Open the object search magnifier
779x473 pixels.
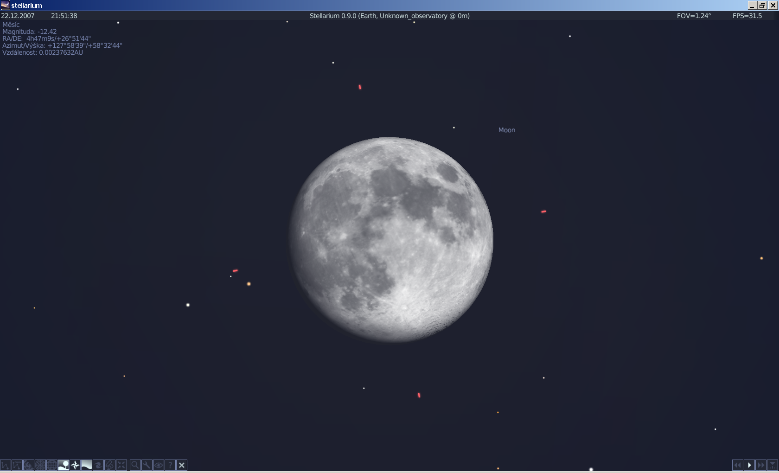click(x=135, y=465)
